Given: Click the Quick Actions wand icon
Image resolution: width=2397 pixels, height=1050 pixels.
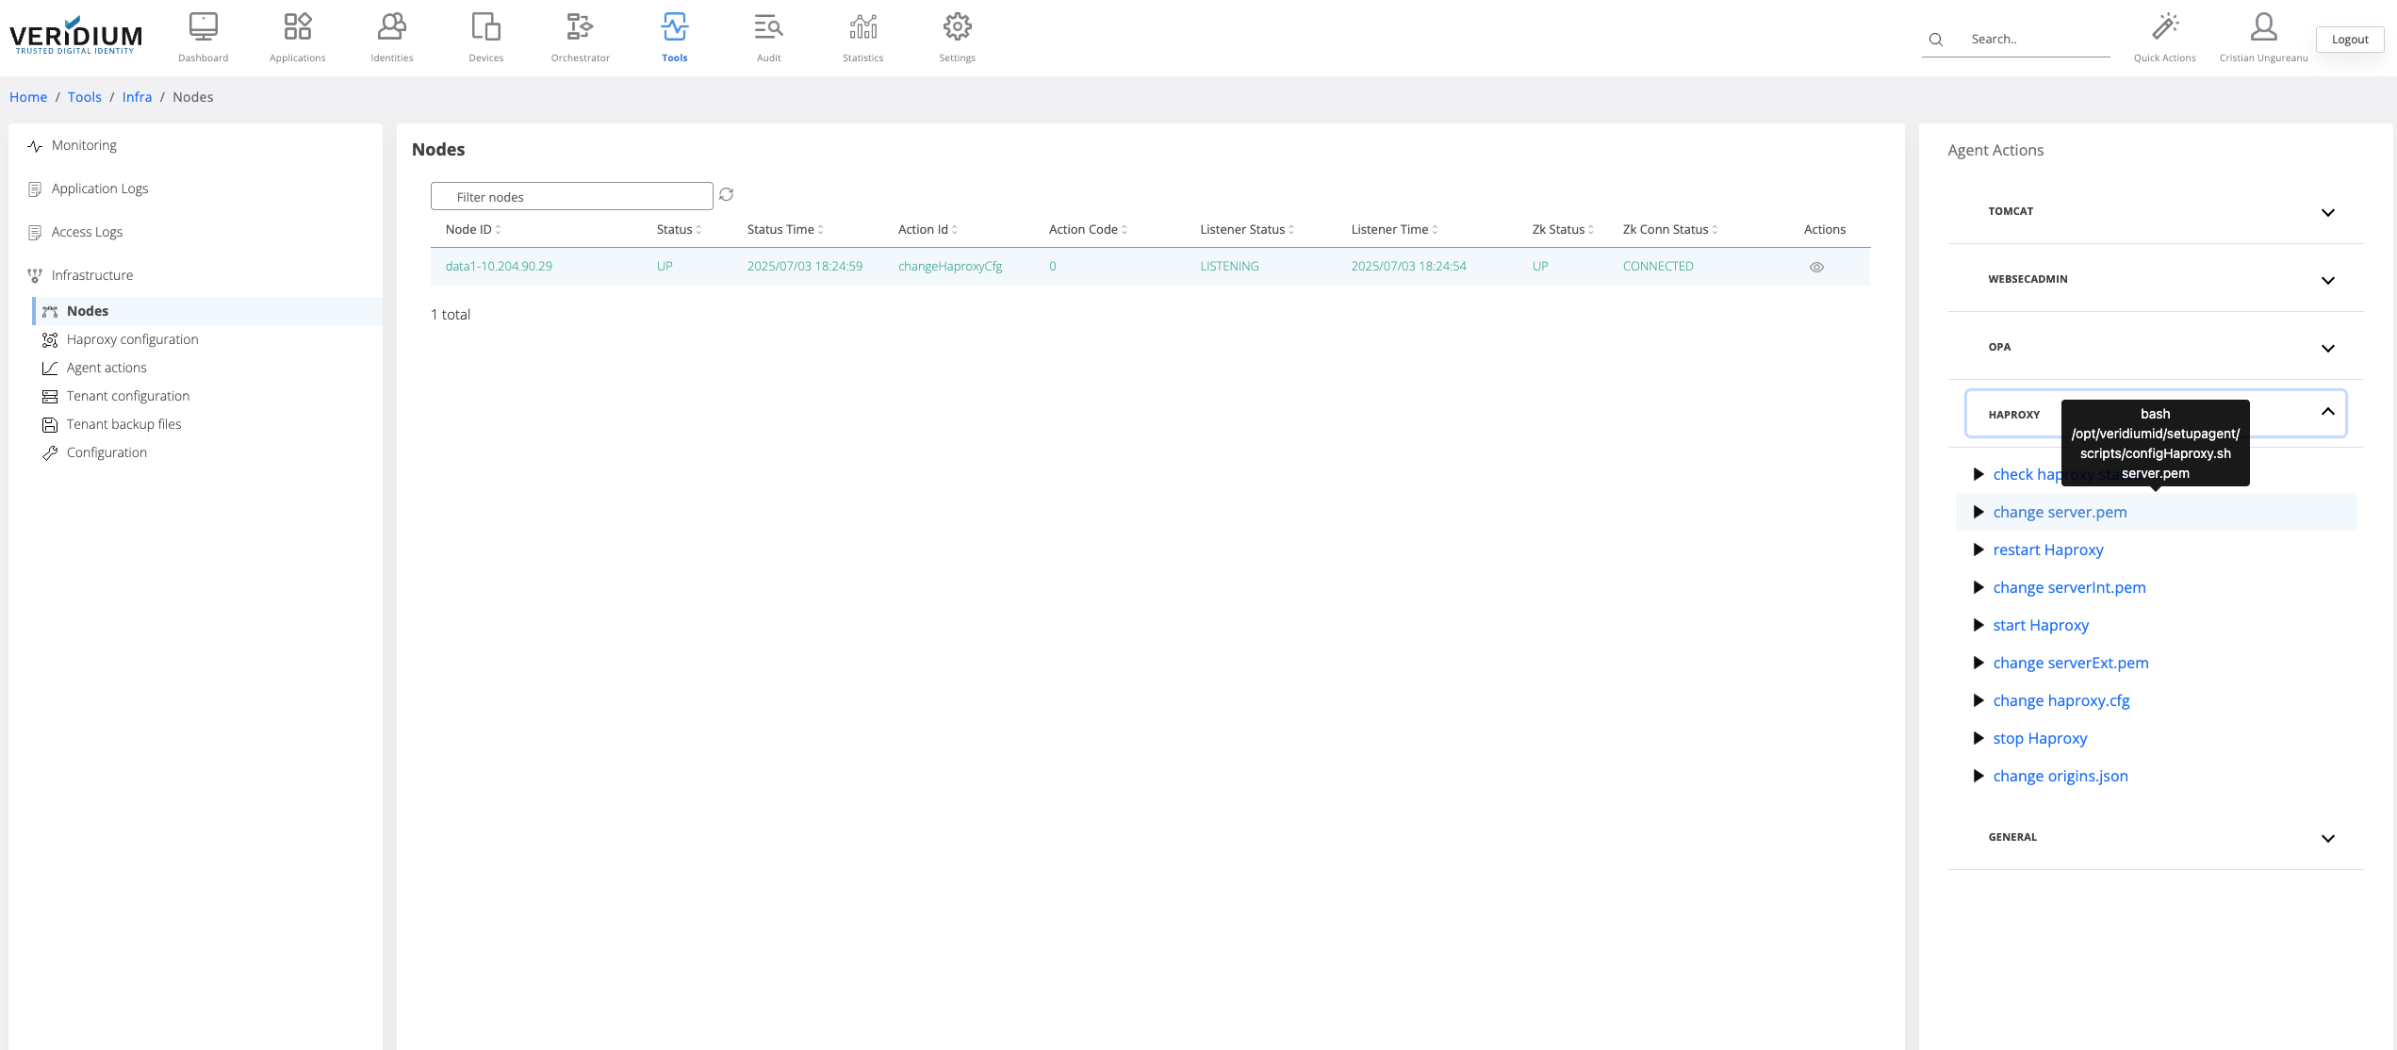Looking at the screenshot, I should tap(2164, 28).
